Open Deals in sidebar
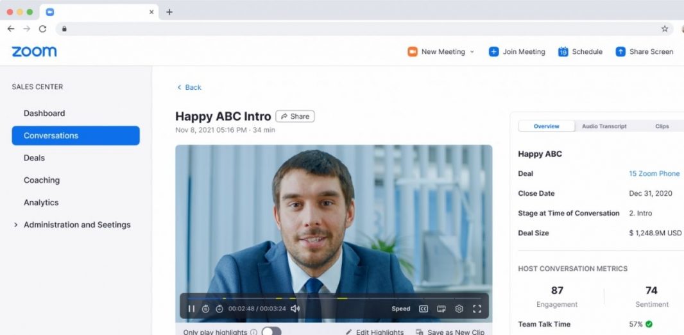 34,158
